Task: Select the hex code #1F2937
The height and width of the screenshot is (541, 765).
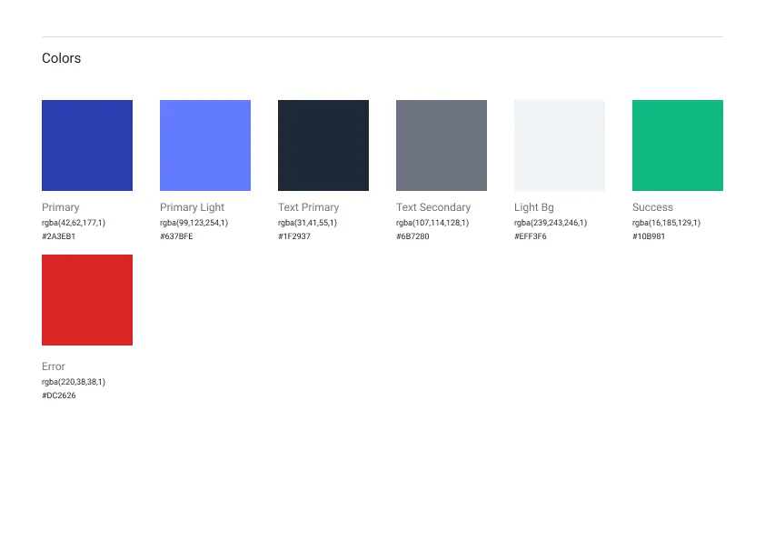Action: click(294, 236)
